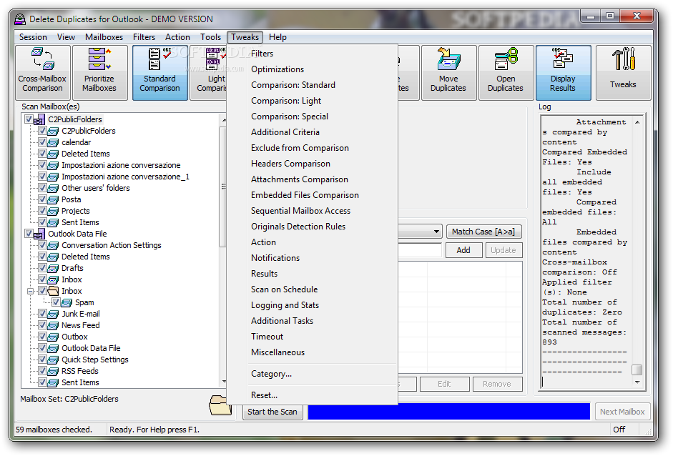
Task: Click the Match Case [A>a] button
Action: click(x=483, y=232)
